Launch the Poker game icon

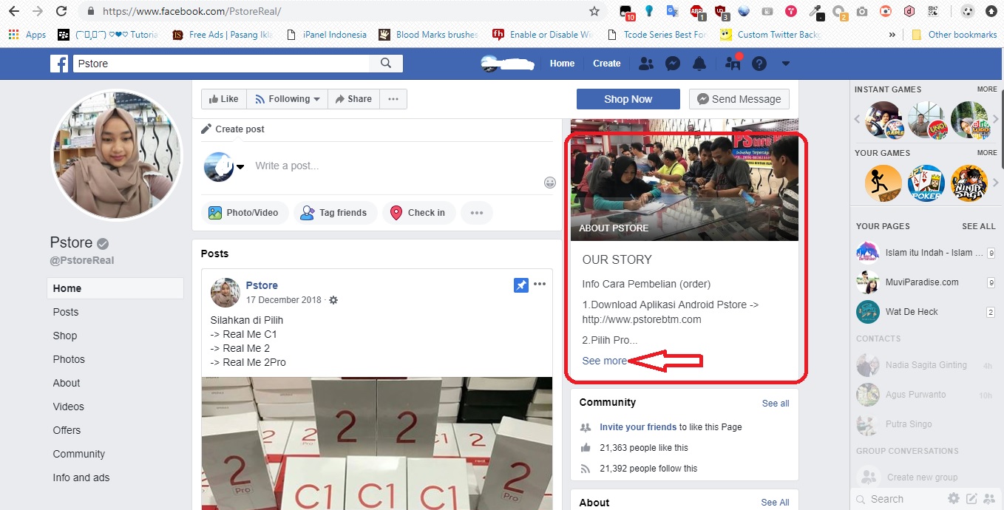pyautogui.click(x=926, y=183)
